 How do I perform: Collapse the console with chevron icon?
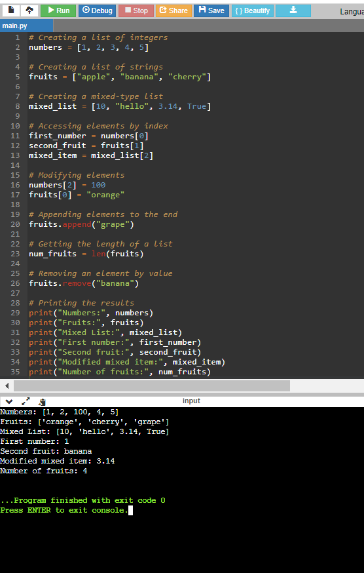tap(9, 402)
